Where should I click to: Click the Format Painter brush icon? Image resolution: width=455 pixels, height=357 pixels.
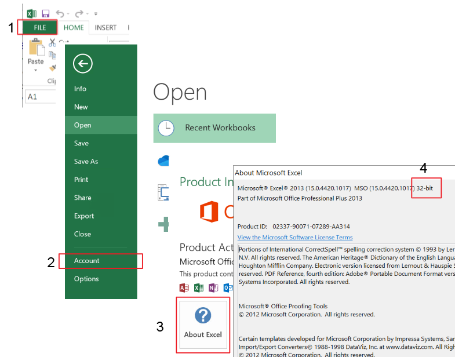coord(53,68)
